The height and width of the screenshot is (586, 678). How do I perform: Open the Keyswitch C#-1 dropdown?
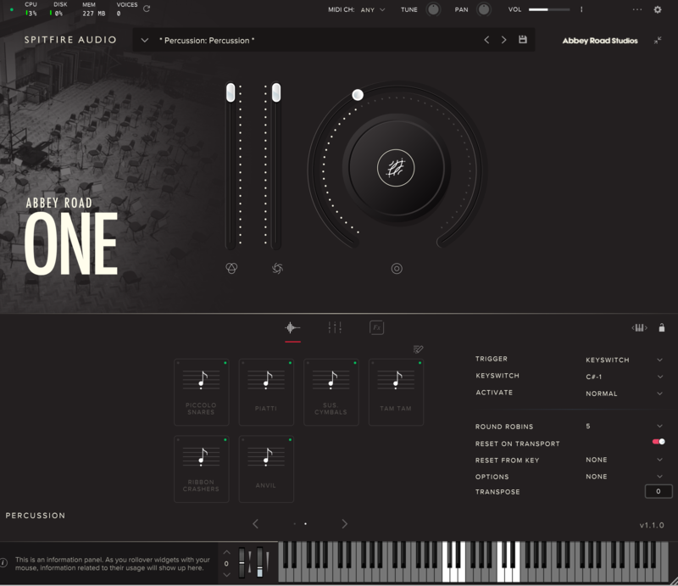click(624, 377)
